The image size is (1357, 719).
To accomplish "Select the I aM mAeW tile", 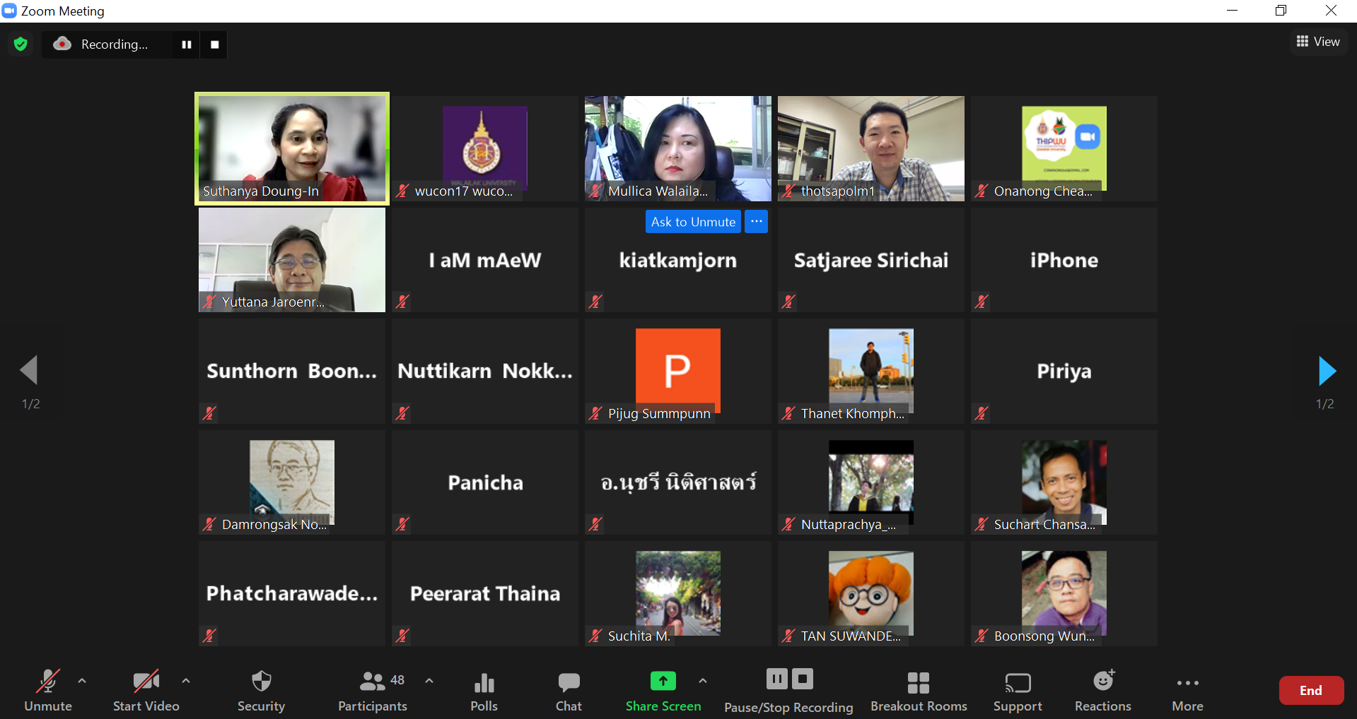I will coord(485,260).
